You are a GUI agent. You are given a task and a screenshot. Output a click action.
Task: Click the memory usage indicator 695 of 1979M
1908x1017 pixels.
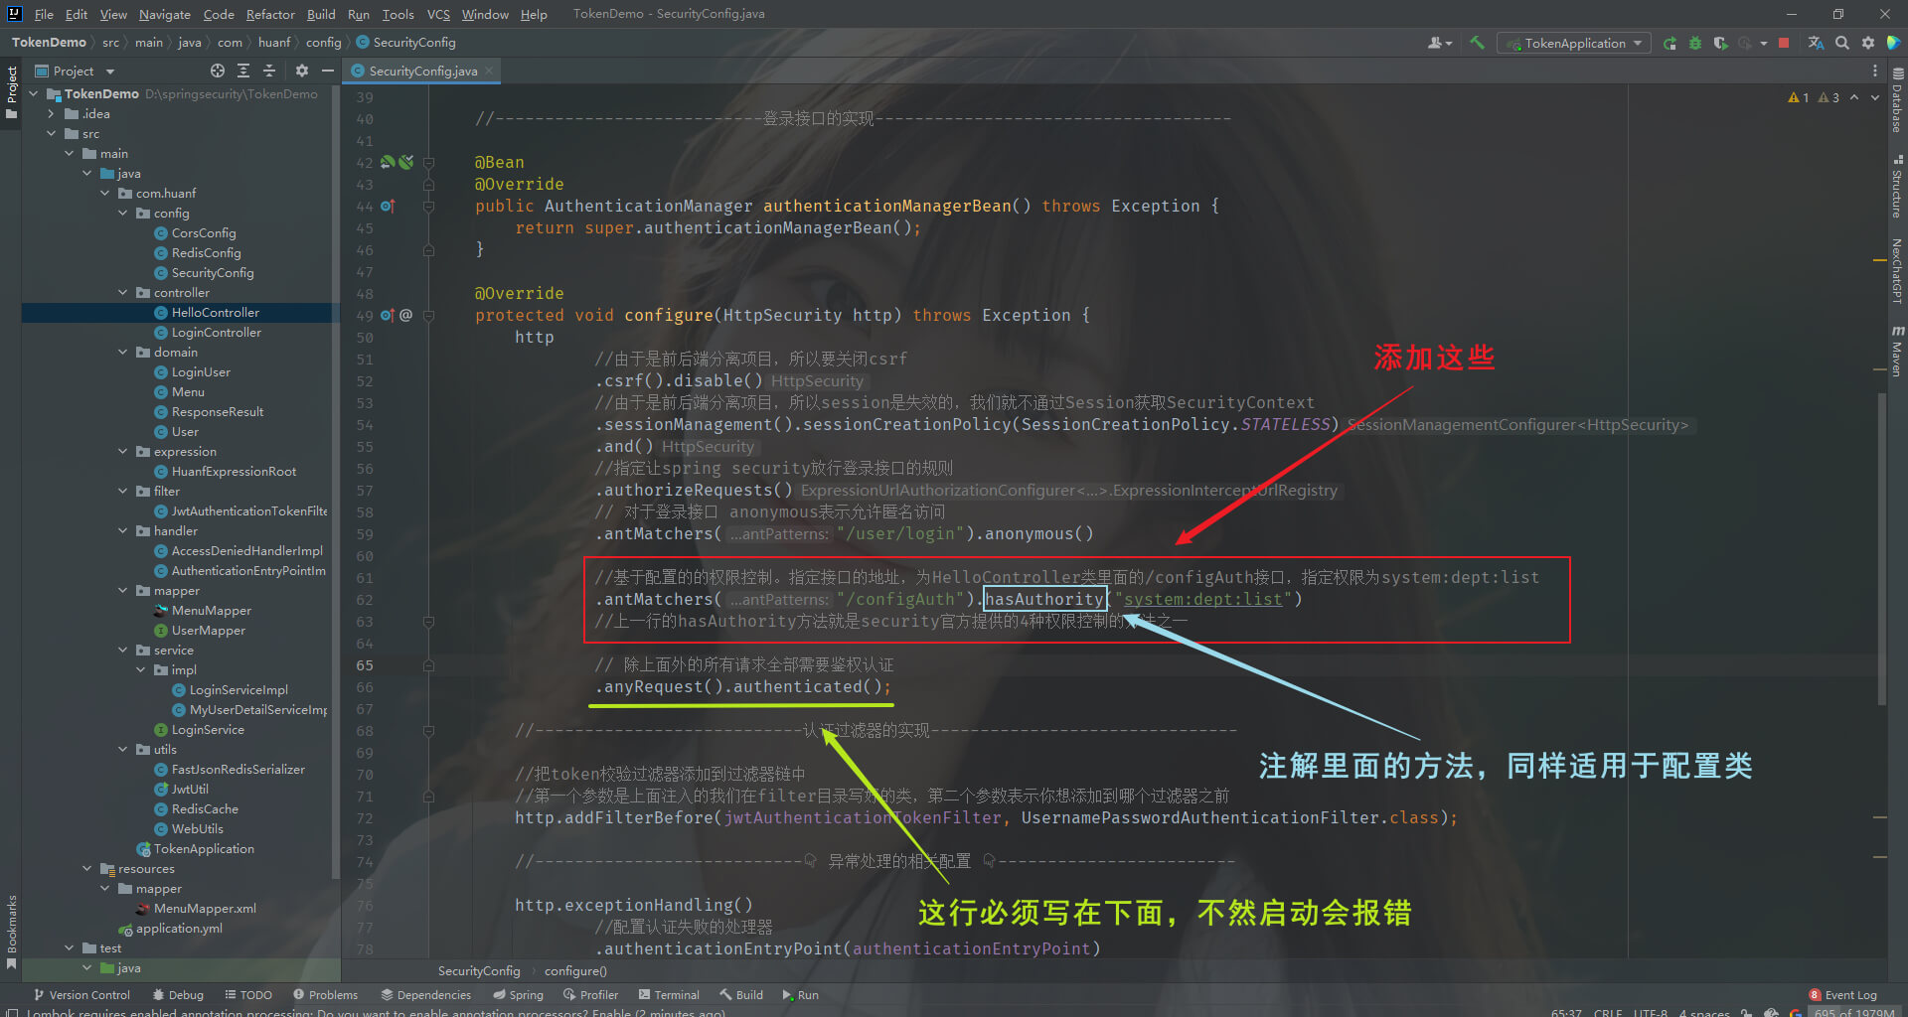point(1854,1012)
